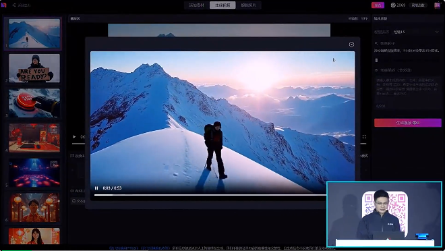The width and height of the screenshot is (445, 251).
Task: Seek in the popup video progress bar
Action: pos(210,195)
